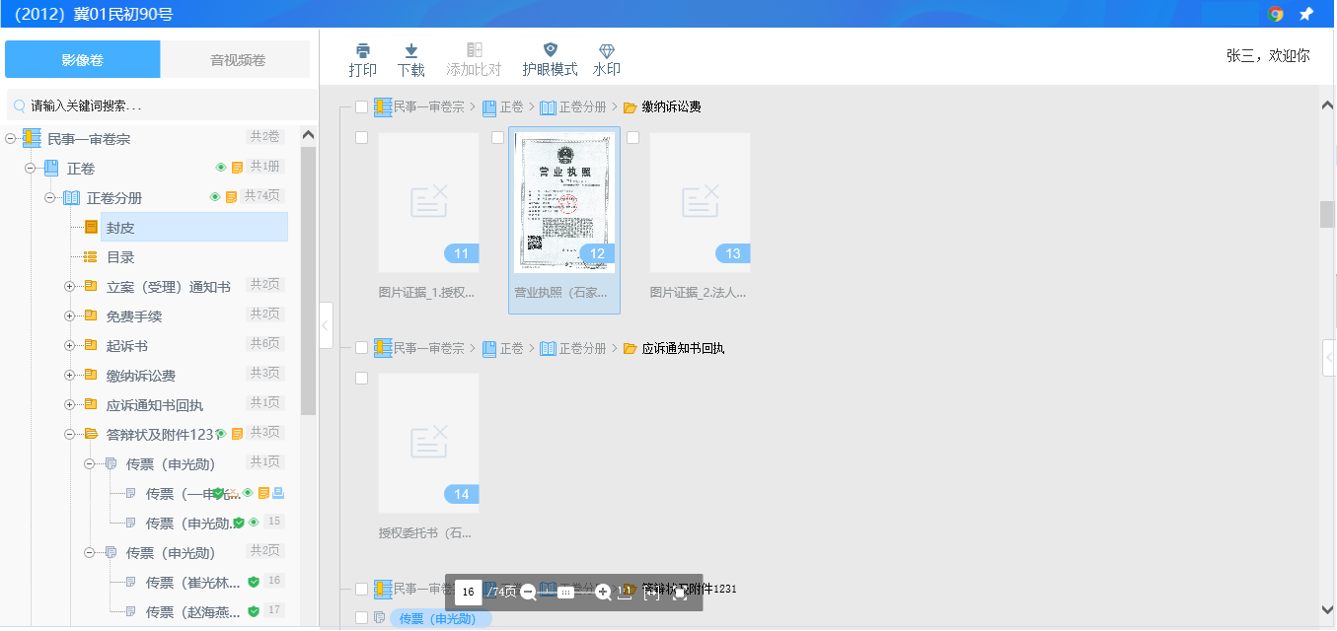This screenshot has height=631, width=1337.
Task: Click the 添加比对 compare icon
Action: pos(474,50)
